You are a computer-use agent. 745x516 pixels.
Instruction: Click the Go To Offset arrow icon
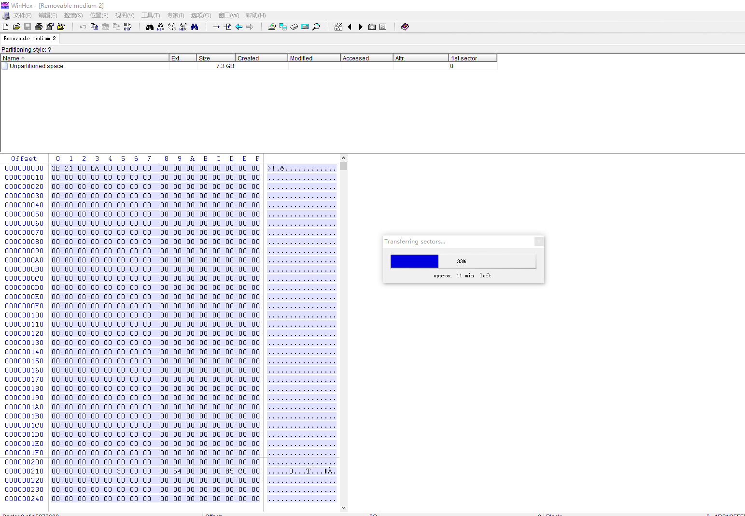point(216,27)
